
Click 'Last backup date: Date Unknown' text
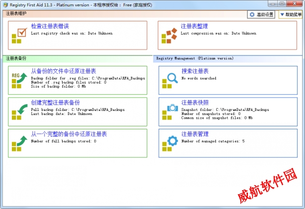point(61,114)
